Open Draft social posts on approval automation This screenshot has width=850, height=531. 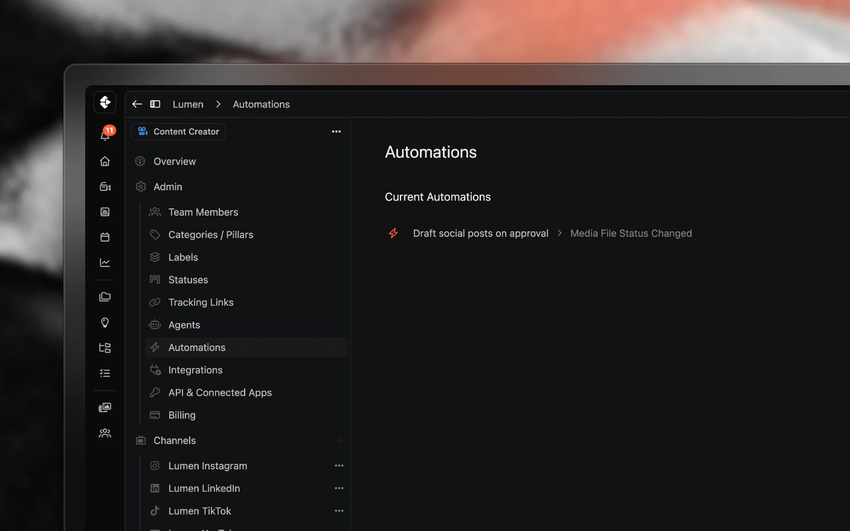[481, 233]
